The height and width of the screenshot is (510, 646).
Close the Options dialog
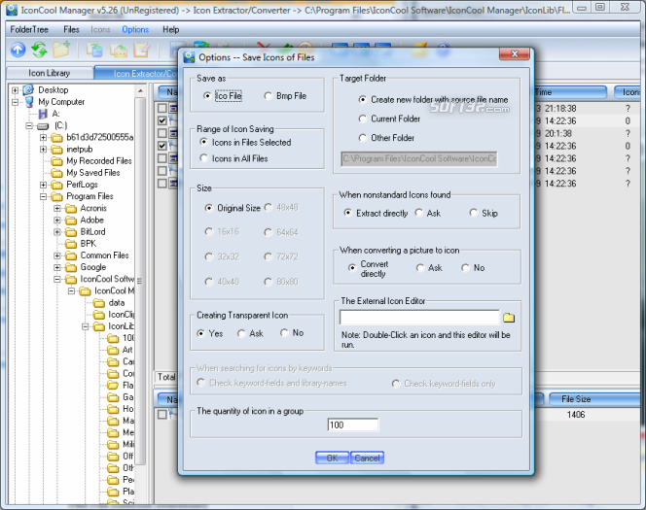(514, 53)
